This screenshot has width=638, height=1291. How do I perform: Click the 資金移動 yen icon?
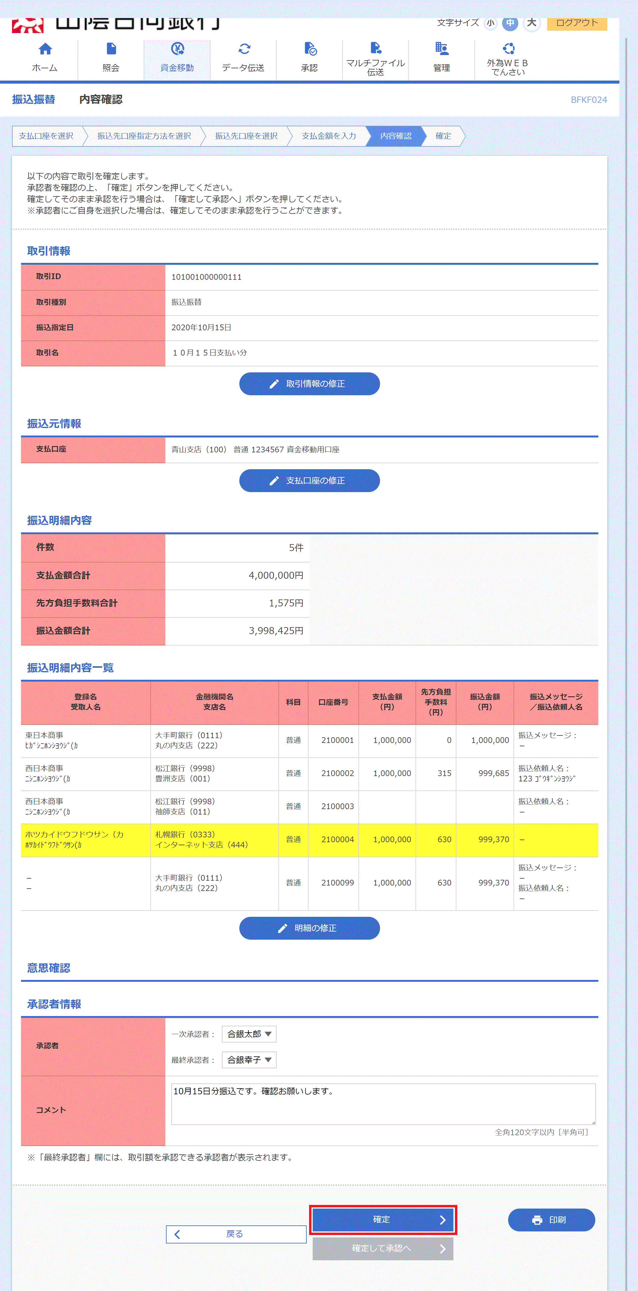[177, 49]
